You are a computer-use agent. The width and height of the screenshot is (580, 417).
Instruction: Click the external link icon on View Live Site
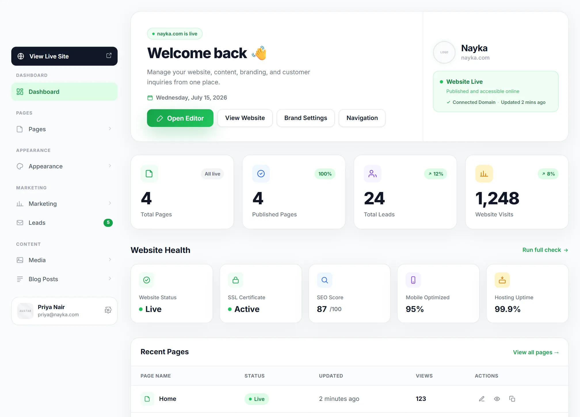coord(109,55)
